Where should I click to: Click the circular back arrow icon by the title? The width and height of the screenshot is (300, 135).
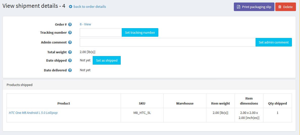pyautogui.click(x=70, y=7)
